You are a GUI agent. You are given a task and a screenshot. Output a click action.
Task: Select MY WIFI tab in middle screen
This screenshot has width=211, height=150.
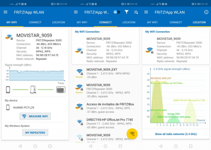tap(82, 22)
